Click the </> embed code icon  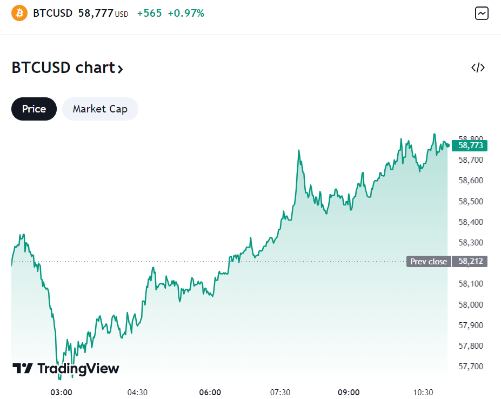(478, 67)
